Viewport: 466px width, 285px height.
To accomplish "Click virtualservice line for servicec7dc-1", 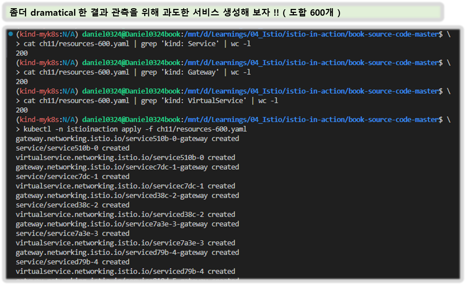I will coord(126,186).
